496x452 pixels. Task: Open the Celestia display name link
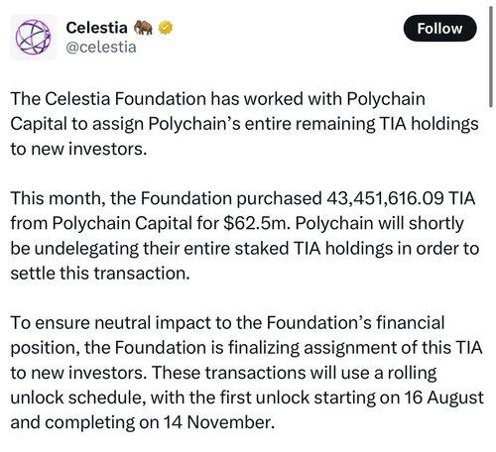[96, 28]
